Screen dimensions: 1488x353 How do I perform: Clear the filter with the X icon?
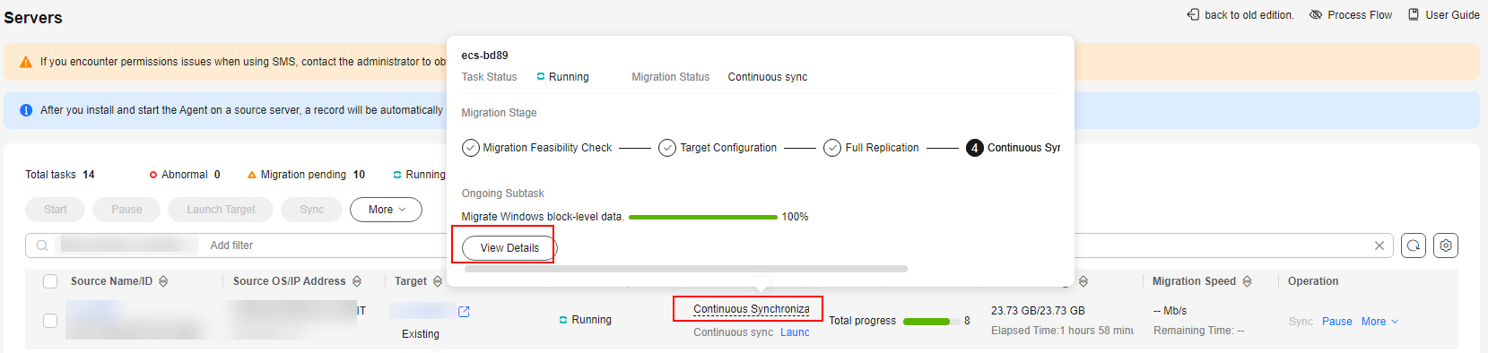[1379, 245]
